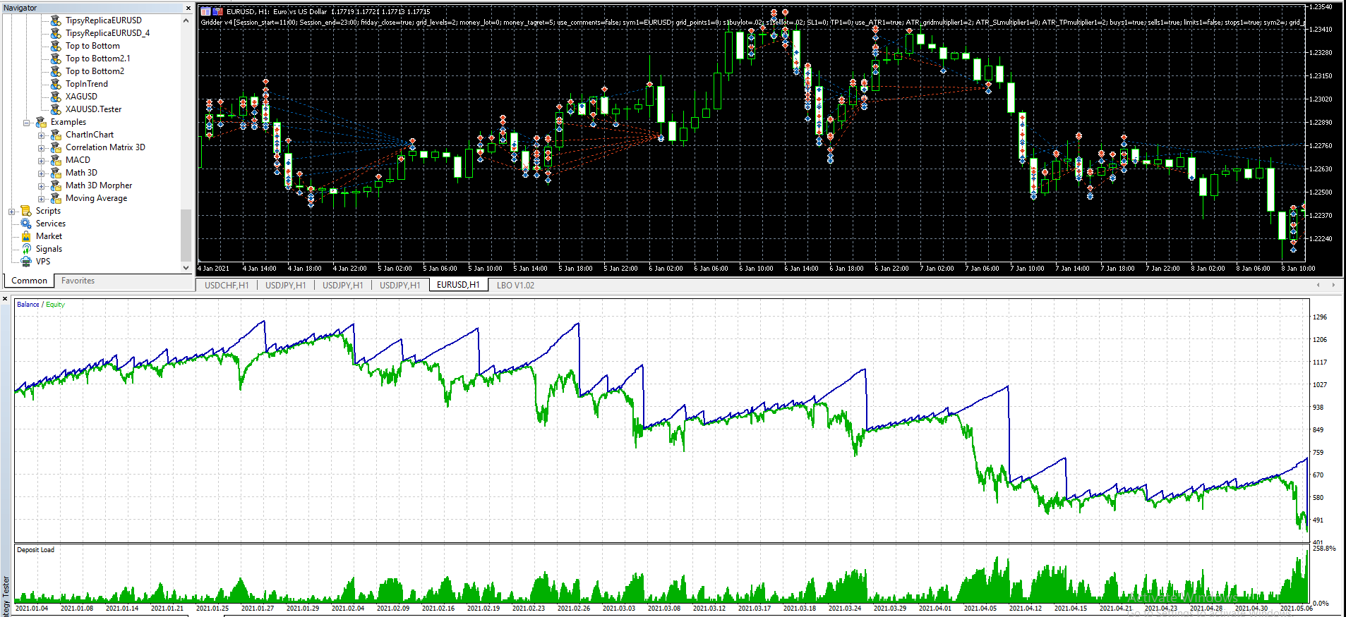Click the Signals antenna icon
This screenshot has width=1346, height=617.
tap(26, 249)
